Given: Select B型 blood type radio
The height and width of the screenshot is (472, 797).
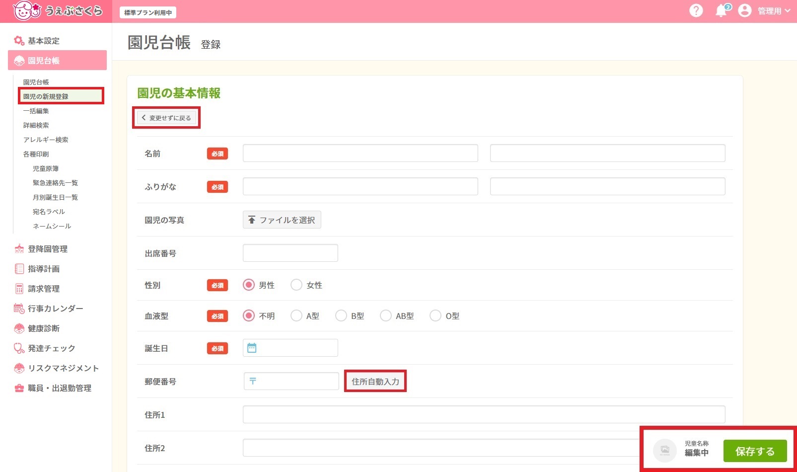Looking at the screenshot, I should 341,315.
